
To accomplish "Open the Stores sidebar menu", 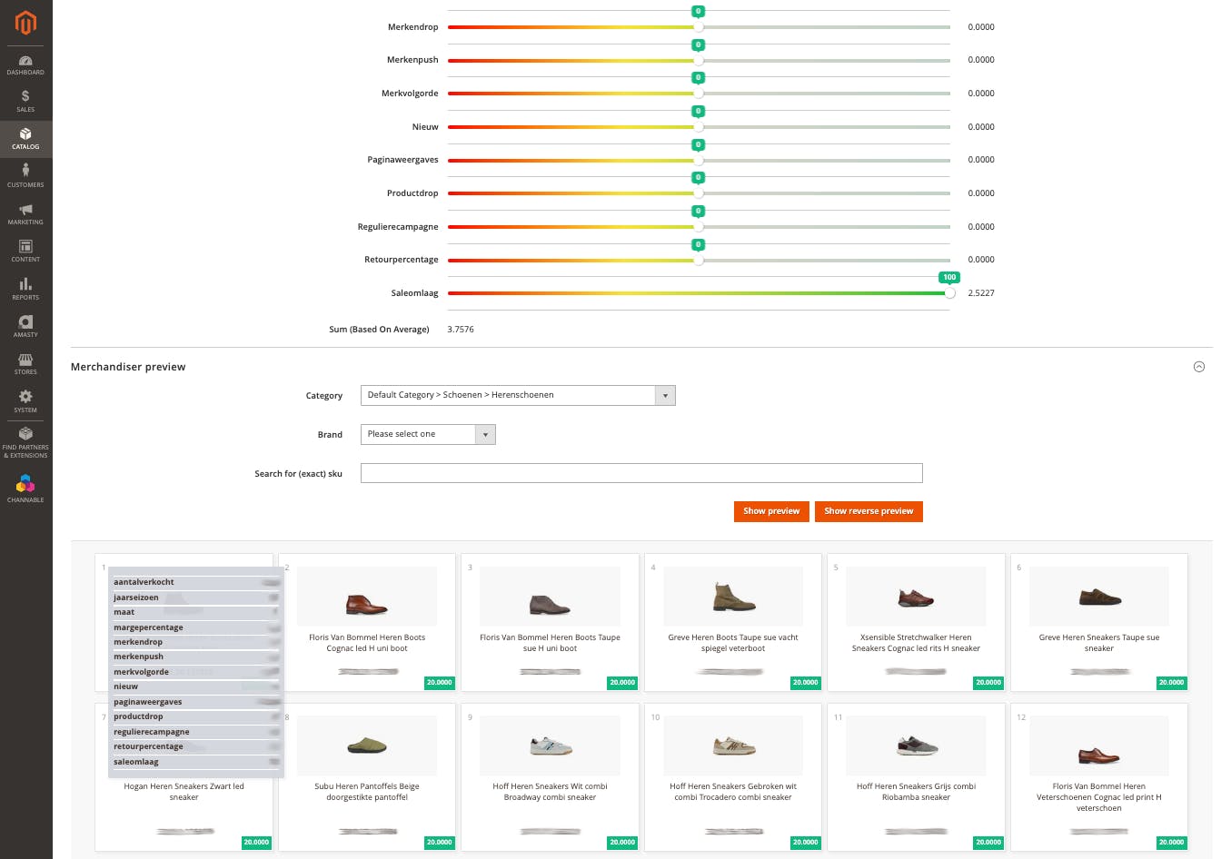I will (x=25, y=364).
